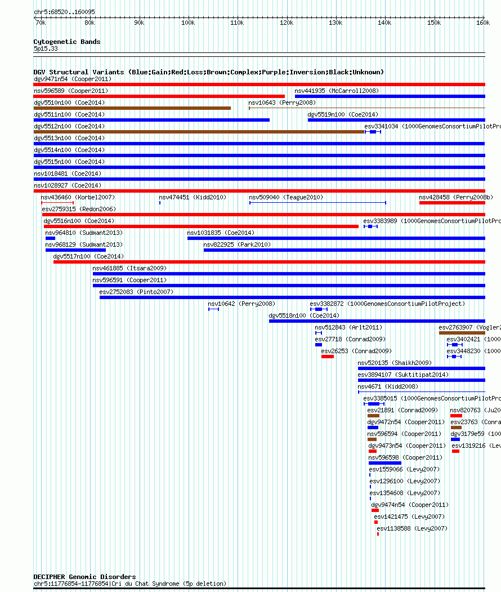This screenshot has width=501, height=592.
Task: Click the esv2763907 variant label
Action: click(469, 327)
